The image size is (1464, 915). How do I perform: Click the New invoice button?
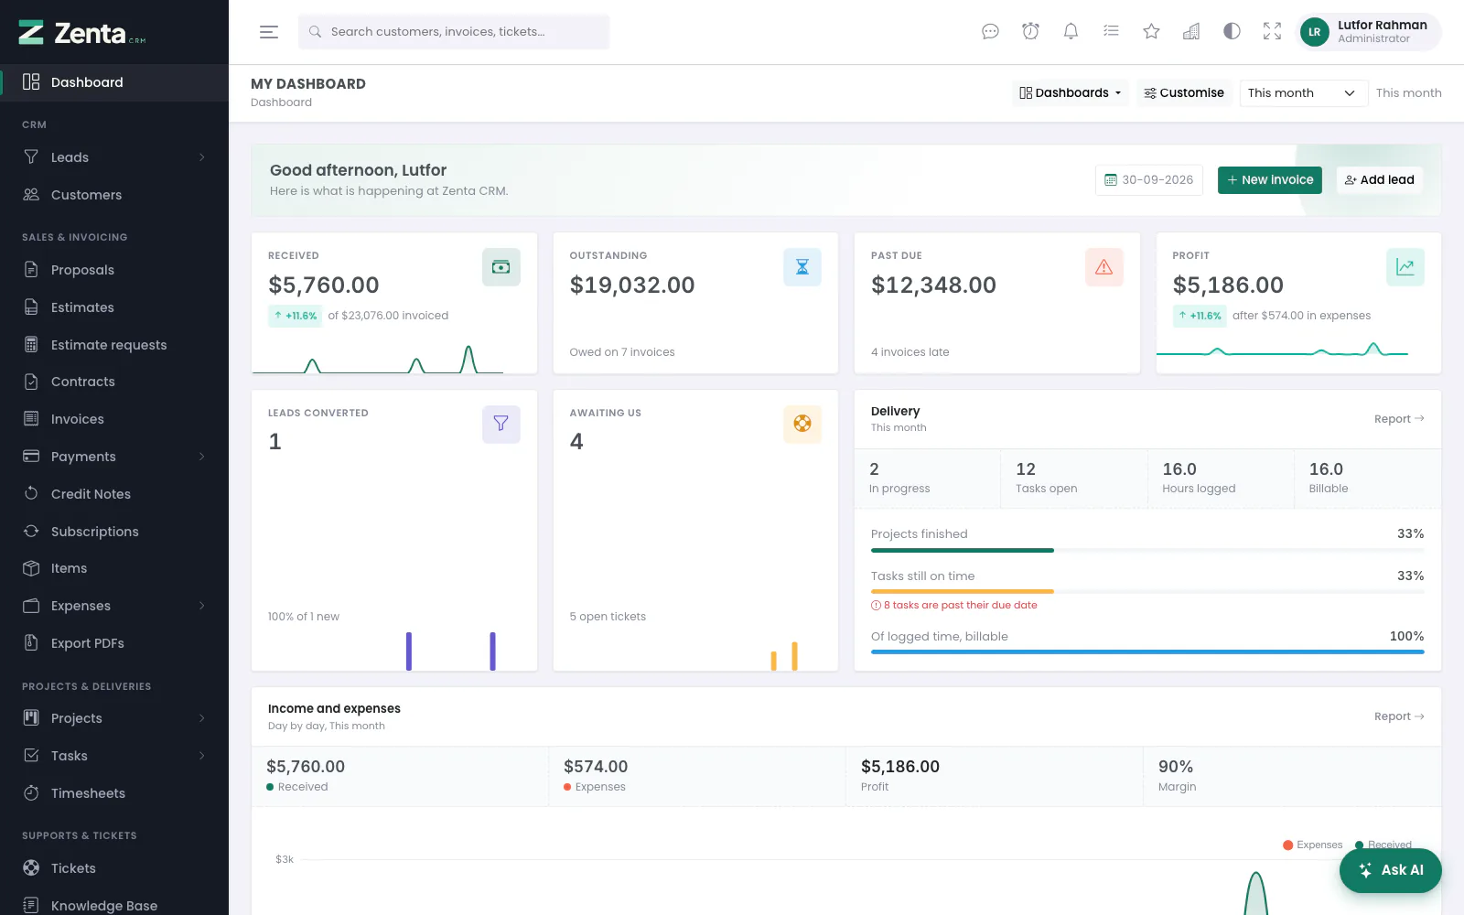point(1270,180)
